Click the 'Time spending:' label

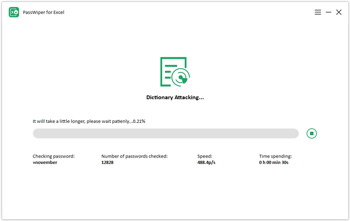click(x=275, y=156)
